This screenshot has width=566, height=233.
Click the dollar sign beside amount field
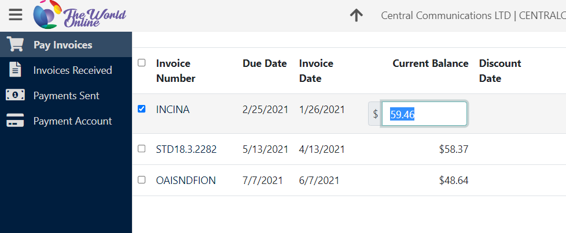pos(376,114)
